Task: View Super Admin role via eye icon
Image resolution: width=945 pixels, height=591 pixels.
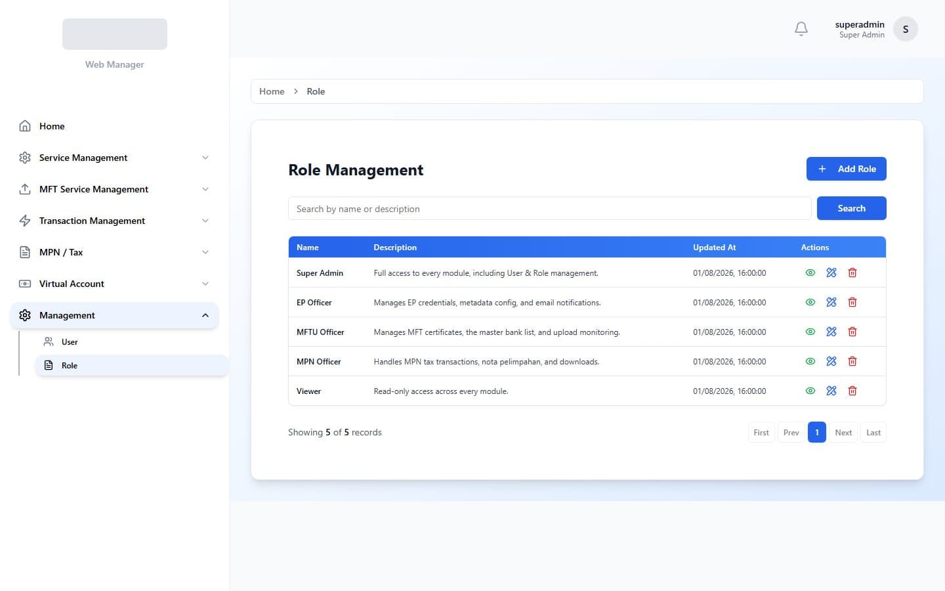Action: [x=810, y=273]
